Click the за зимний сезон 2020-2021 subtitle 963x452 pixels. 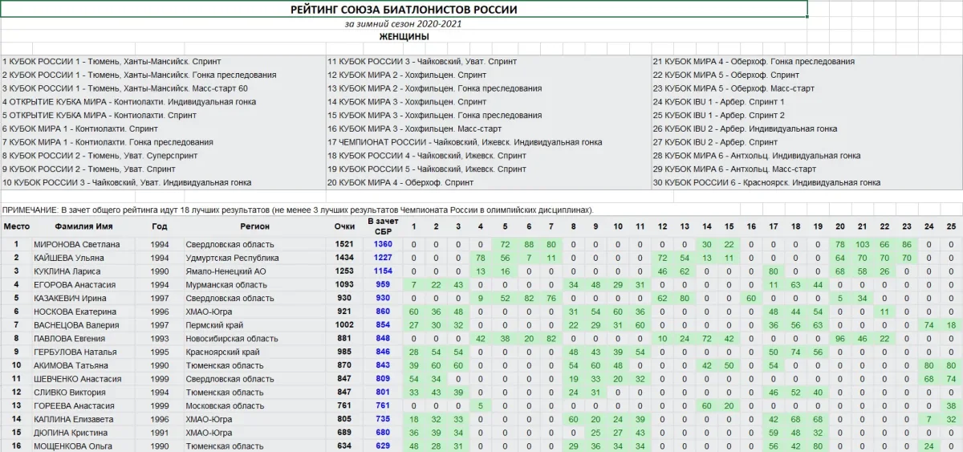point(404,24)
